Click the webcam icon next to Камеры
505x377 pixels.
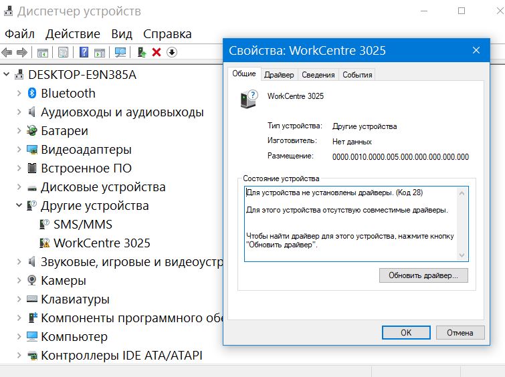click(31, 280)
